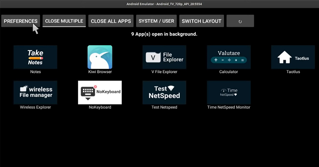
Task: Click the "Test Netspeed" caption
Action: point(164,107)
